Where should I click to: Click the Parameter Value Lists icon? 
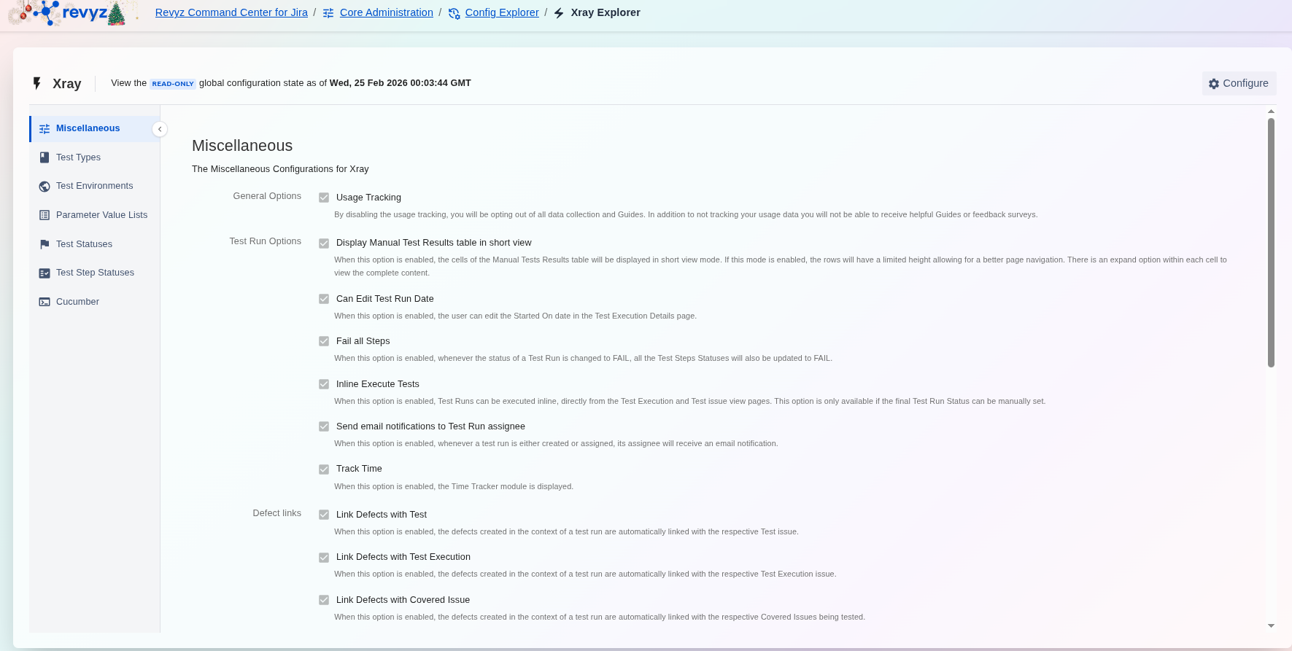click(x=45, y=215)
